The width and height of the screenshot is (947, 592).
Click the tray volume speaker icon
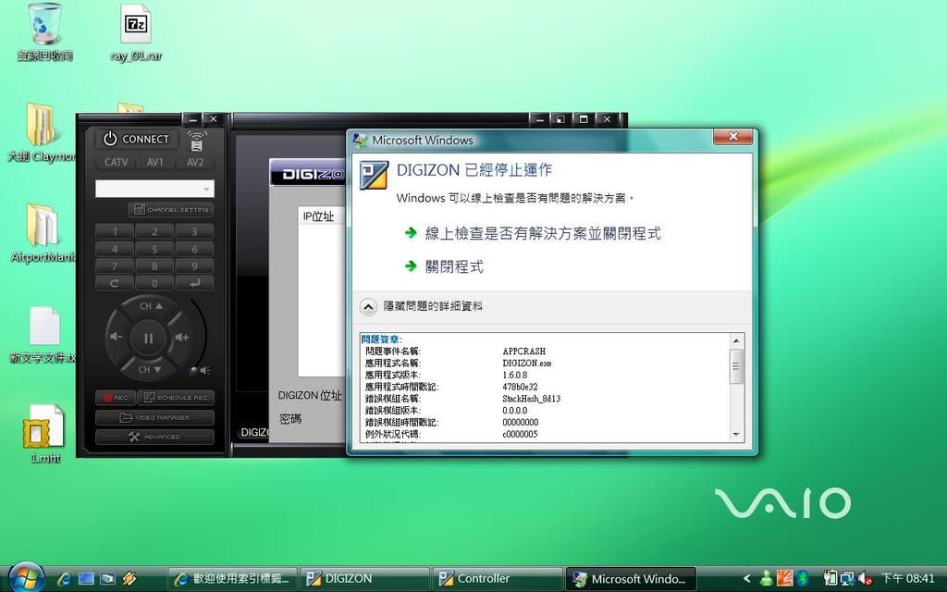(866, 579)
